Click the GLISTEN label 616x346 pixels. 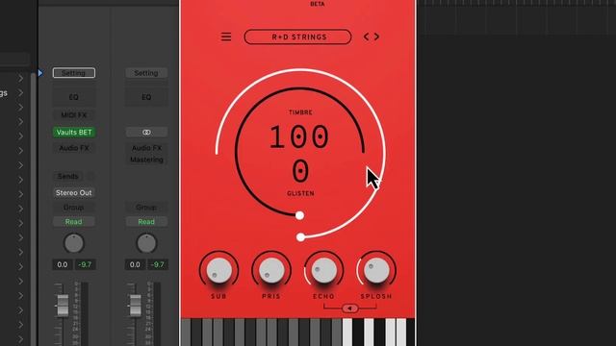(300, 193)
